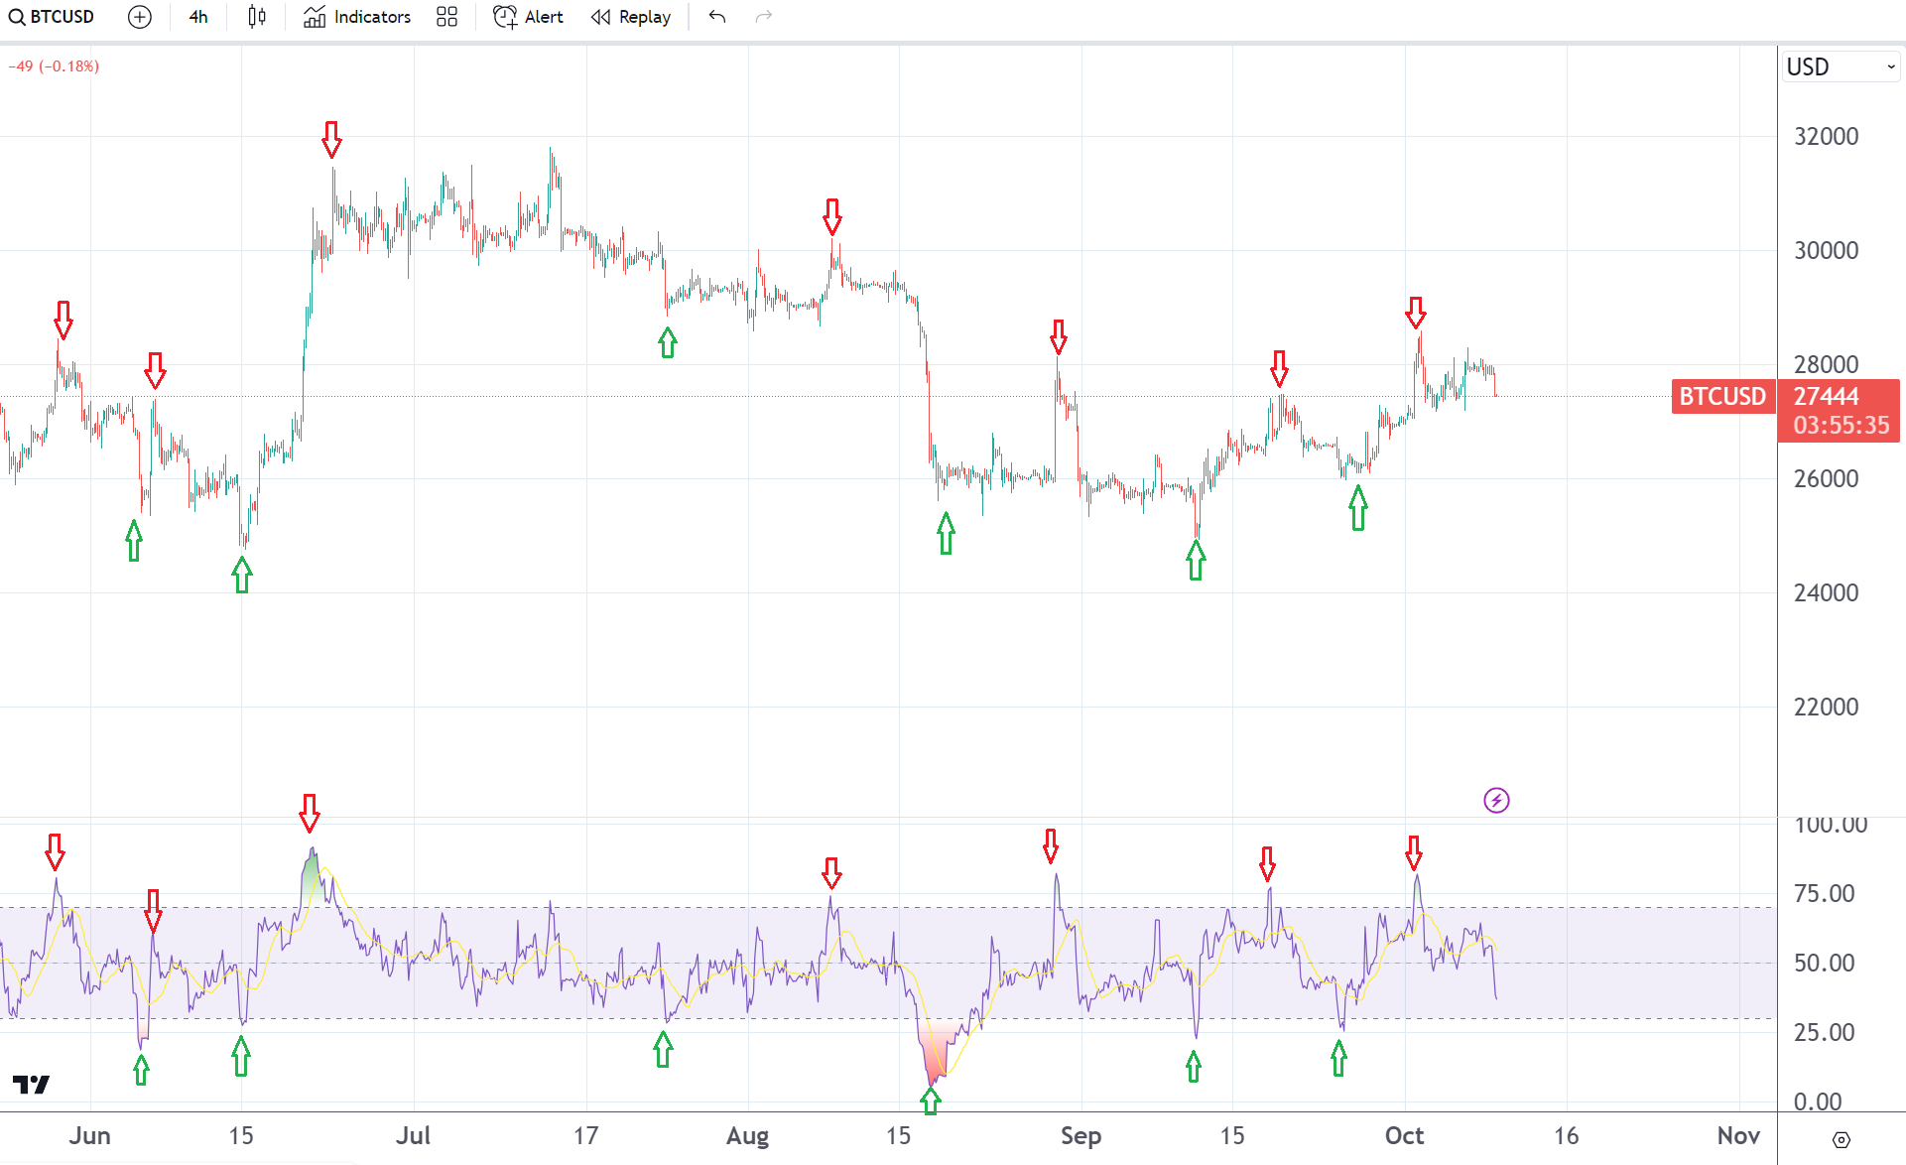This screenshot has height=1165, width=1906.
Task: Click the 27444 current price label
Action: [x=1827, y=396]
